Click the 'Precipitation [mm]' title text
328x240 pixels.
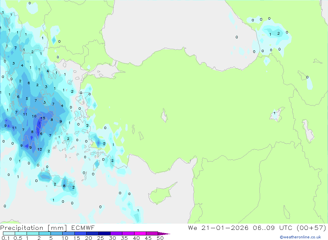point(33,228)
